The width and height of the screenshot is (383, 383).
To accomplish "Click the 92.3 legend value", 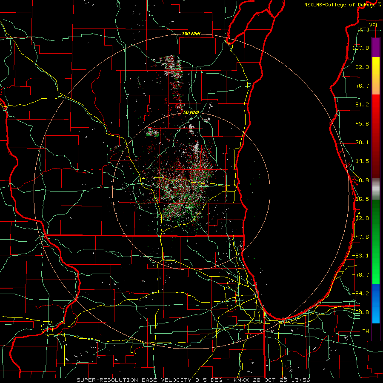I will click(362, 67).
